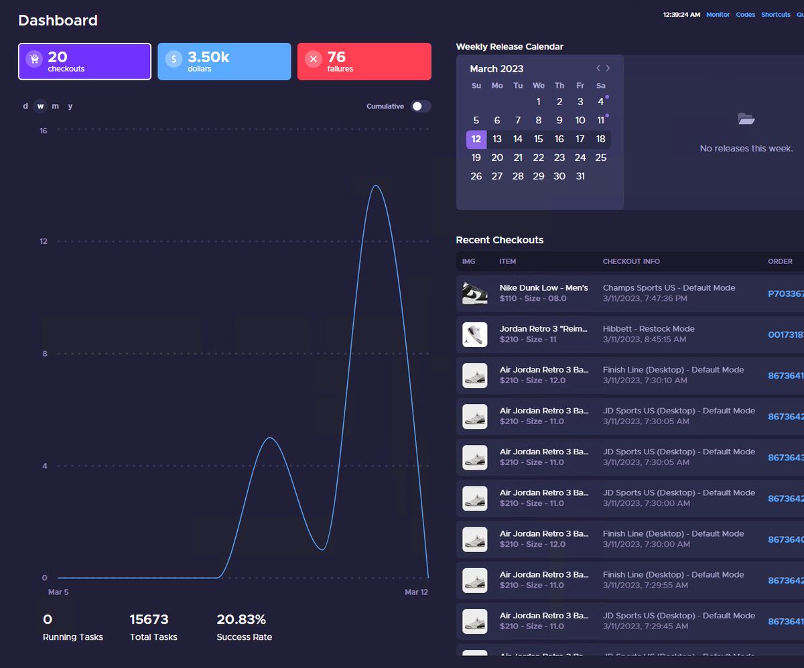The width and height of the screenshot is (804, 668).
Task: Click Jordan Retro 3 Reimagined thumbnail
Action: pyautogui.click(x=475, y=334)
